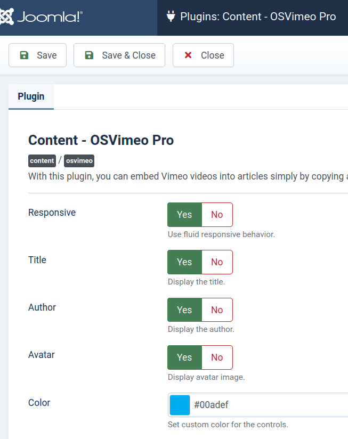The image size is (348, 439).
Task: Switch to the Plugin tab
Action: click(x=31, y=96)
